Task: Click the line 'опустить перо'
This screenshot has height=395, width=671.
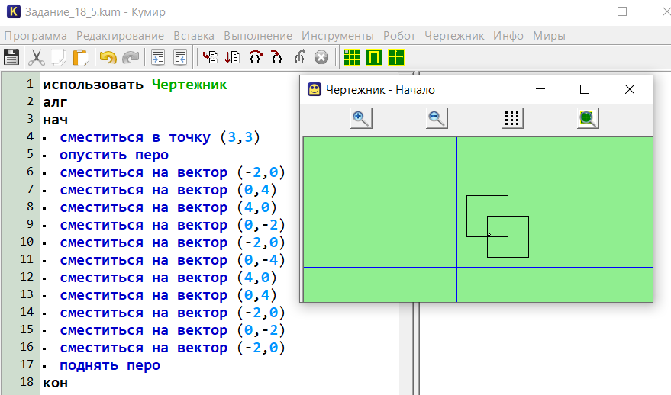Action: pos(114,155)
